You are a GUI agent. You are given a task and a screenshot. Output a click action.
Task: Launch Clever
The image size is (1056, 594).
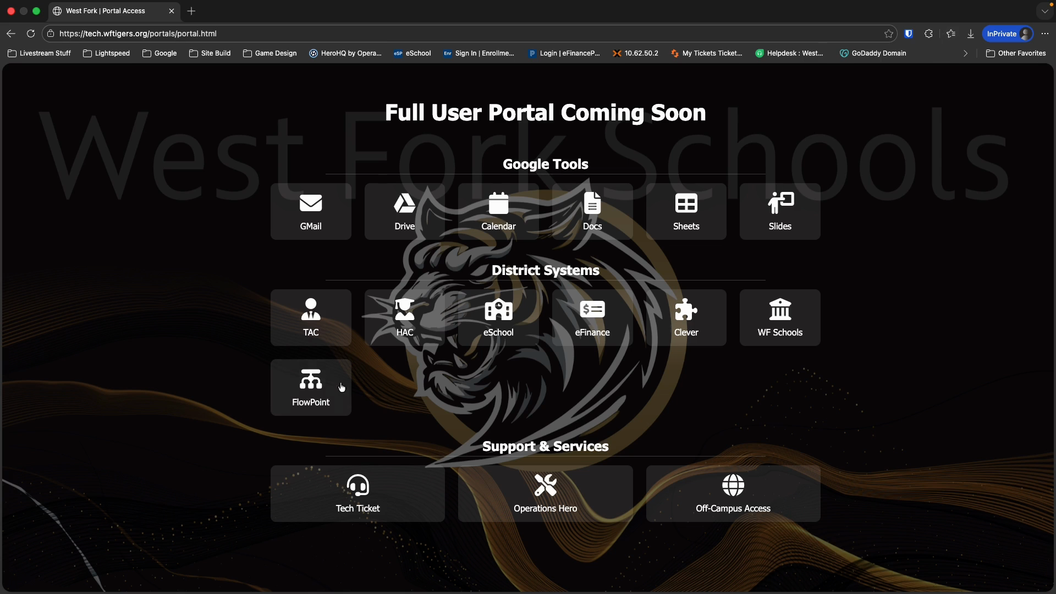[686, 318]
